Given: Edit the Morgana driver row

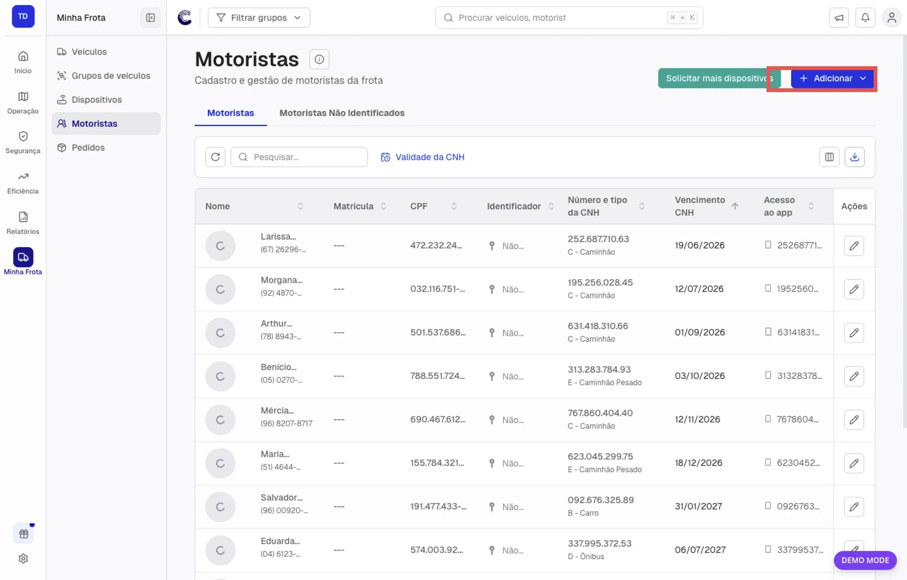Looking at the screenshot, I should pyautogui.click(x=853, y=289).
